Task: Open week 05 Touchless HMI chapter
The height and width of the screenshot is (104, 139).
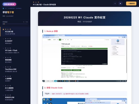Action: (x=15, y=69)
